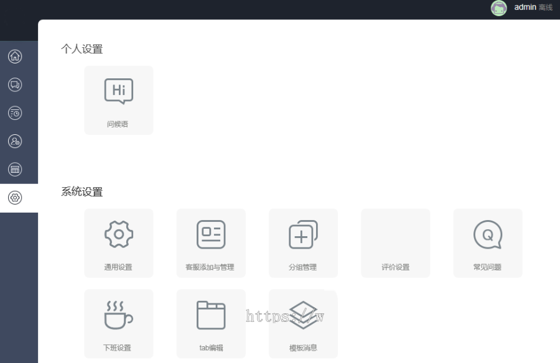Screen dimensions: 560x363
Task: Open the user management sidebar icon
Action: tap(15, 141)
